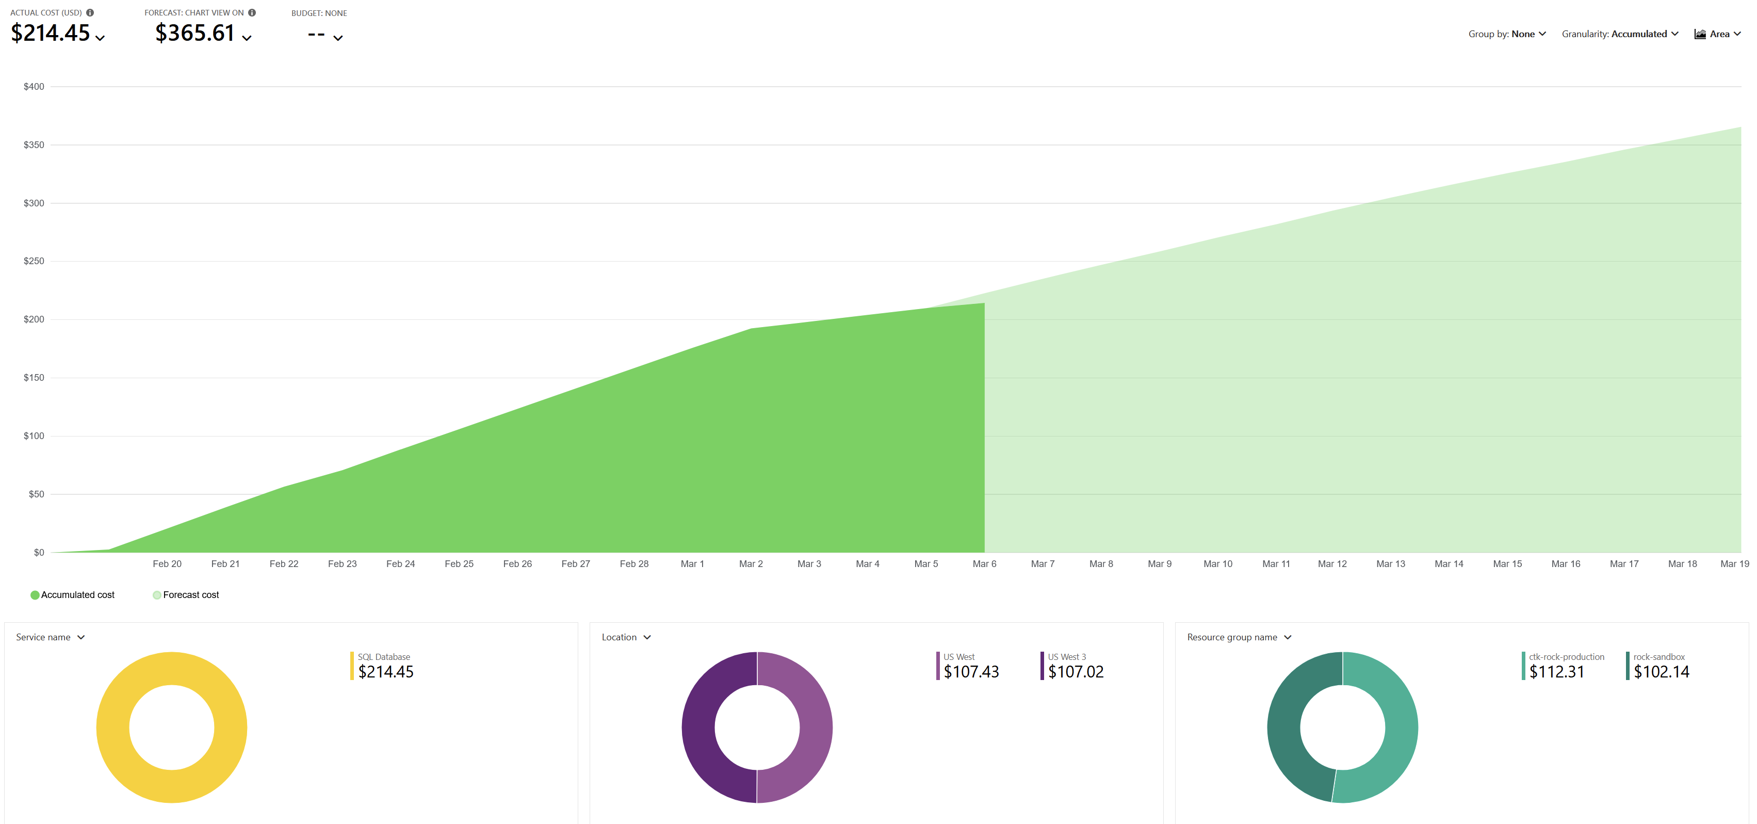Click the US West 3 cost entry
The width and height of the screenshot is (1757, 824).
1072,666
